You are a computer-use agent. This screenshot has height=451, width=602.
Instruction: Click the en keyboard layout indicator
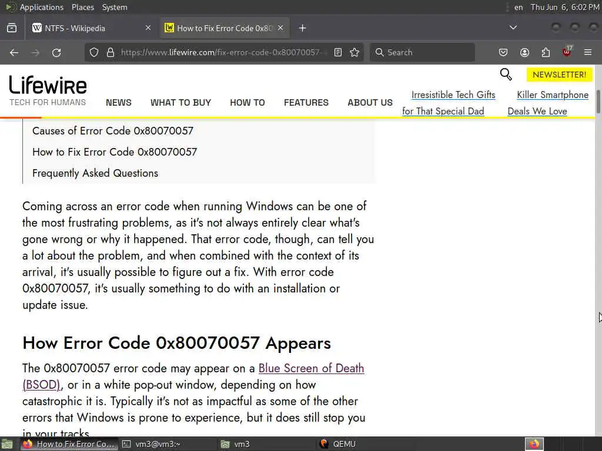(519, 7)
